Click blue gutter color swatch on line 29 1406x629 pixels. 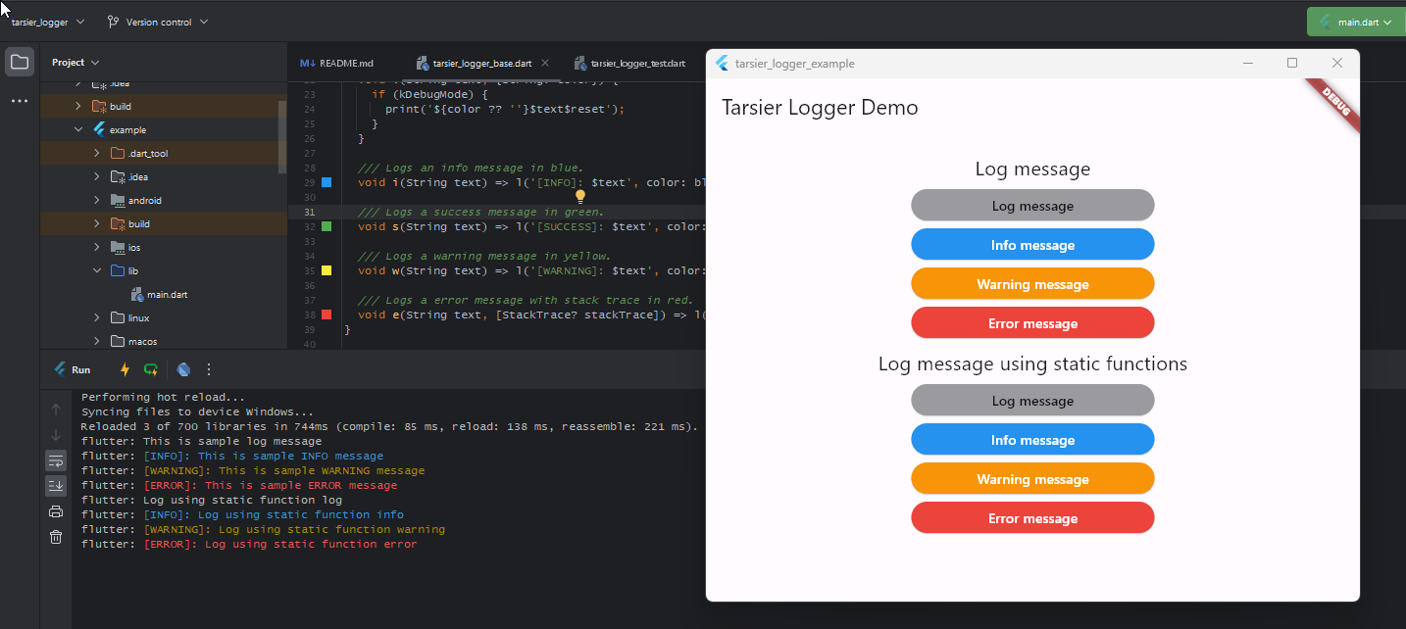(x=326, y=182)
